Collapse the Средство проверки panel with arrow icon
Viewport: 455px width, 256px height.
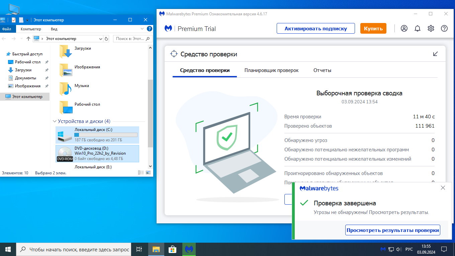[x=435, y=54]
